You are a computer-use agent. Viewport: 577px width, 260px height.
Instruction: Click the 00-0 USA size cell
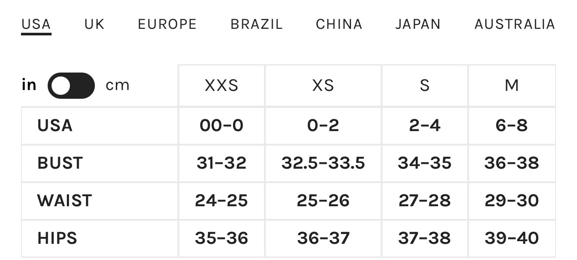(222, 126)
